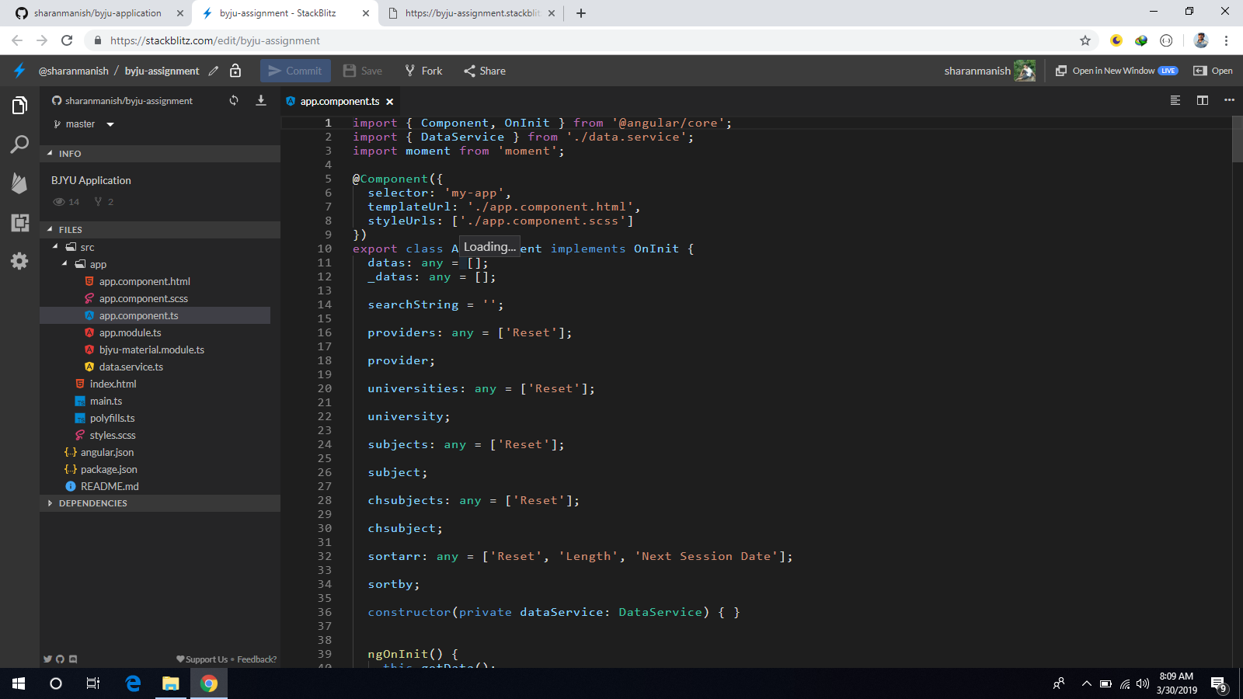
Task: Switch to the byju-assignment.stackblitz browser tab
Action: [472, 13]
